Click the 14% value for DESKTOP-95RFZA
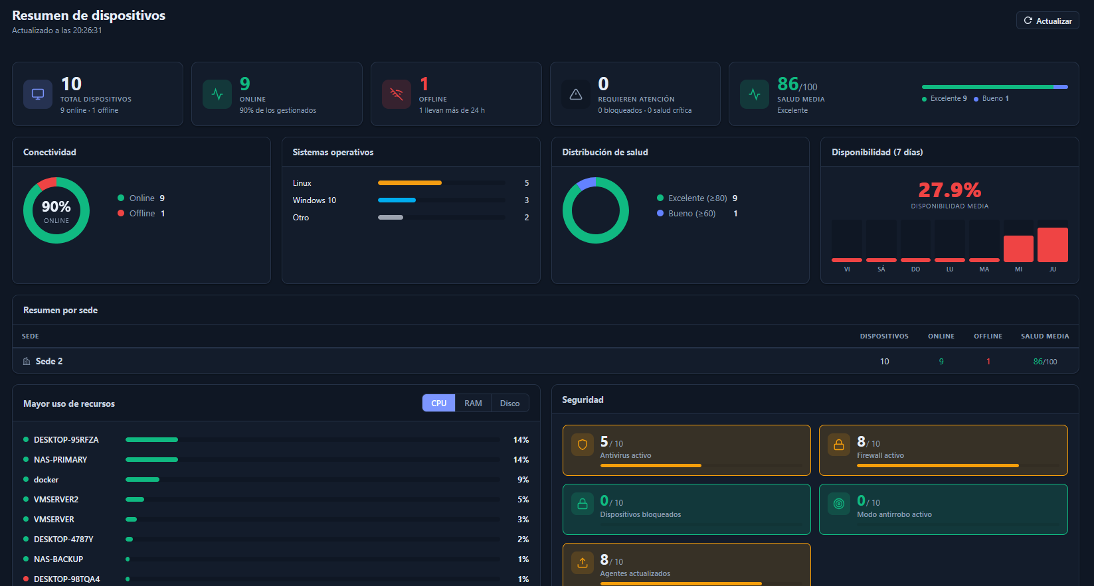This screenshot has width=1094, height=586. coord(521,440)
